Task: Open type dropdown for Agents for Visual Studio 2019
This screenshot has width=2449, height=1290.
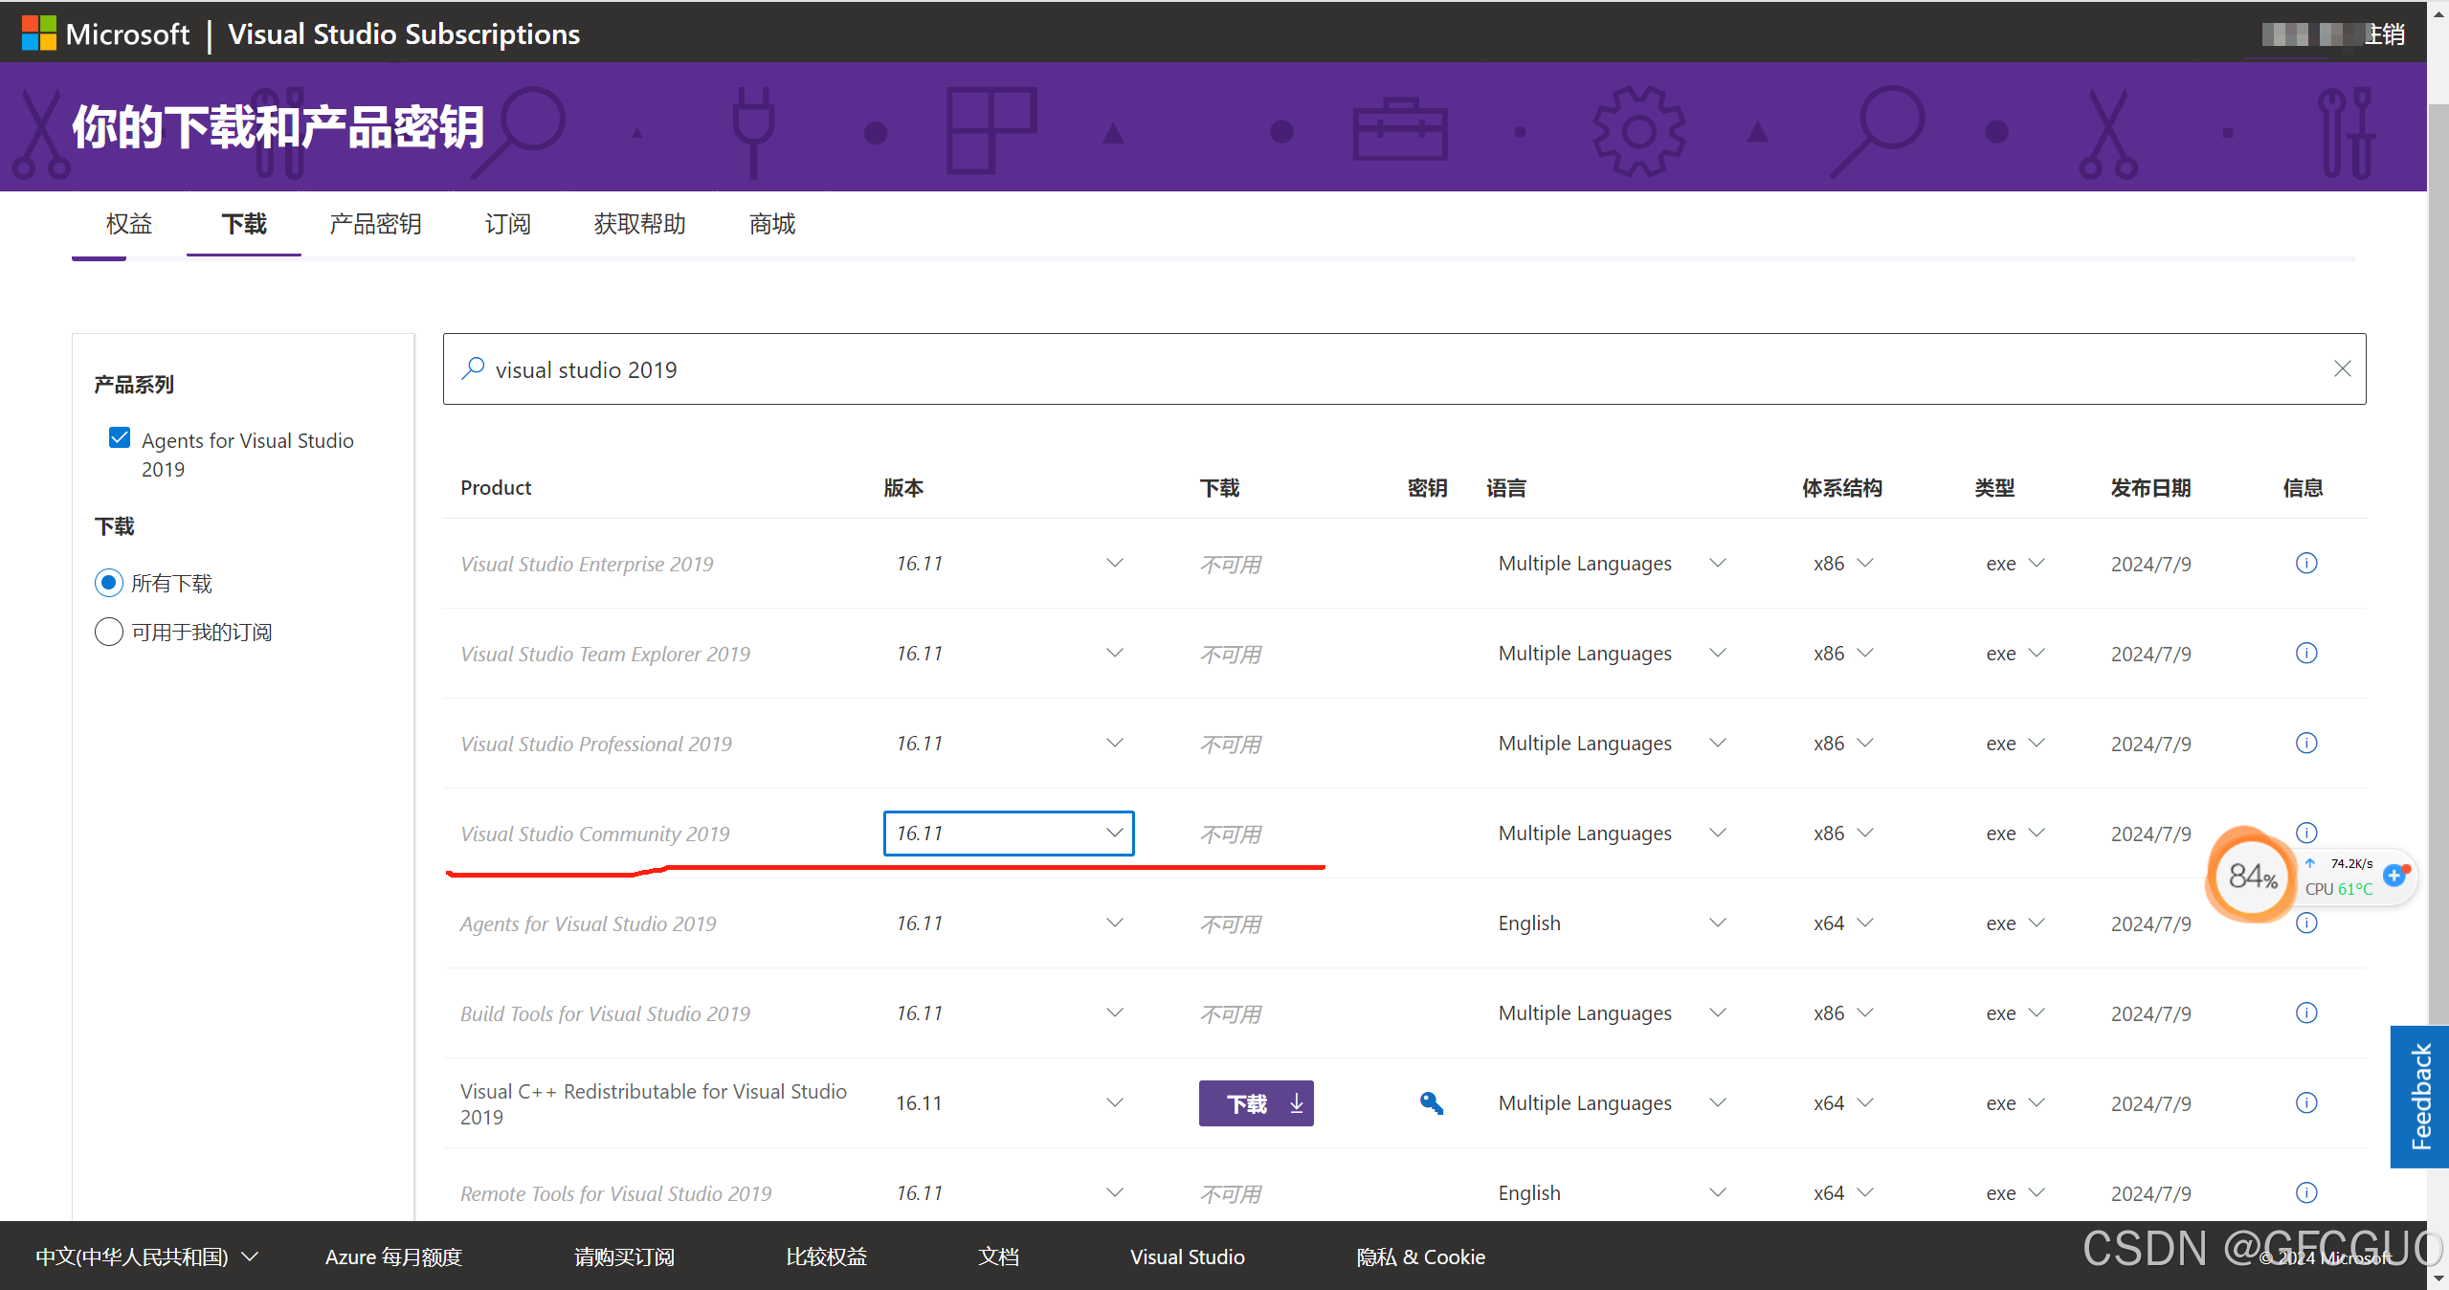Action: (2015, 923)
